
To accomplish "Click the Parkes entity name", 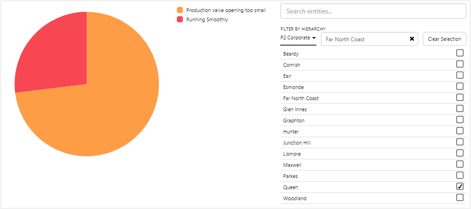I will click(x=290, y=176).
